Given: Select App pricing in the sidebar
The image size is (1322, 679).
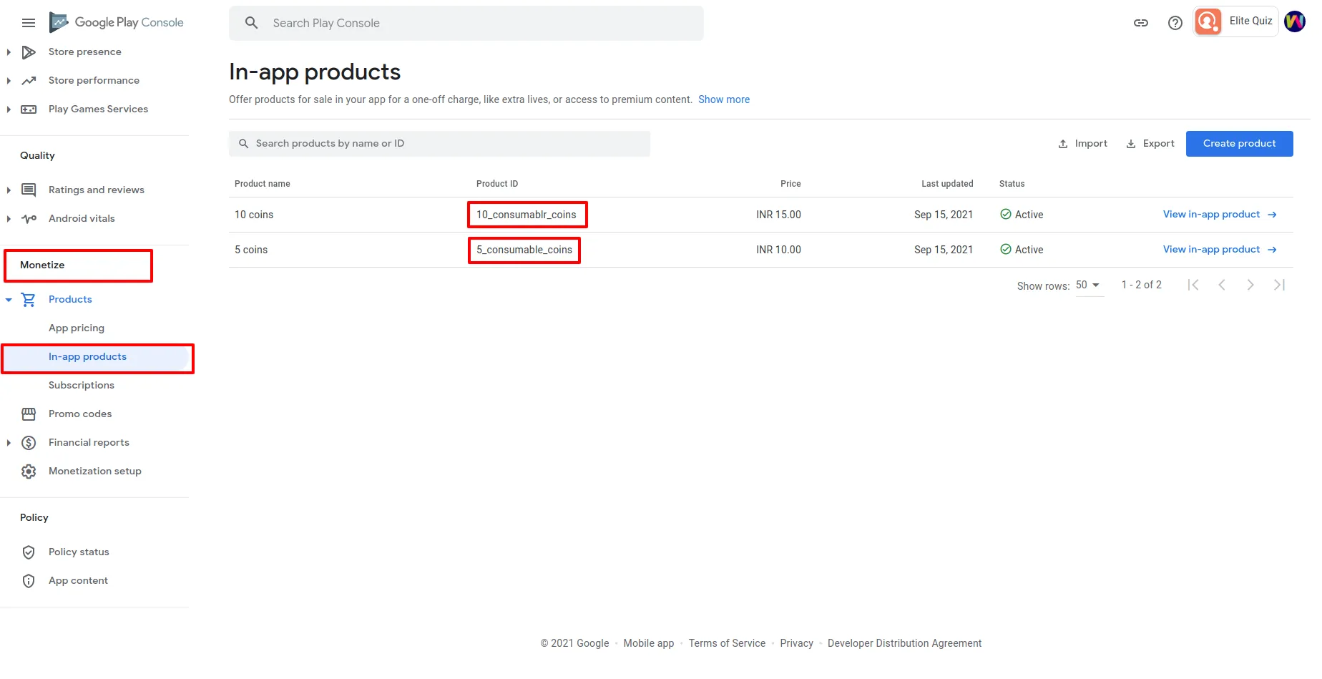Looking at the screenshot, I should click(x=77, y=328).
